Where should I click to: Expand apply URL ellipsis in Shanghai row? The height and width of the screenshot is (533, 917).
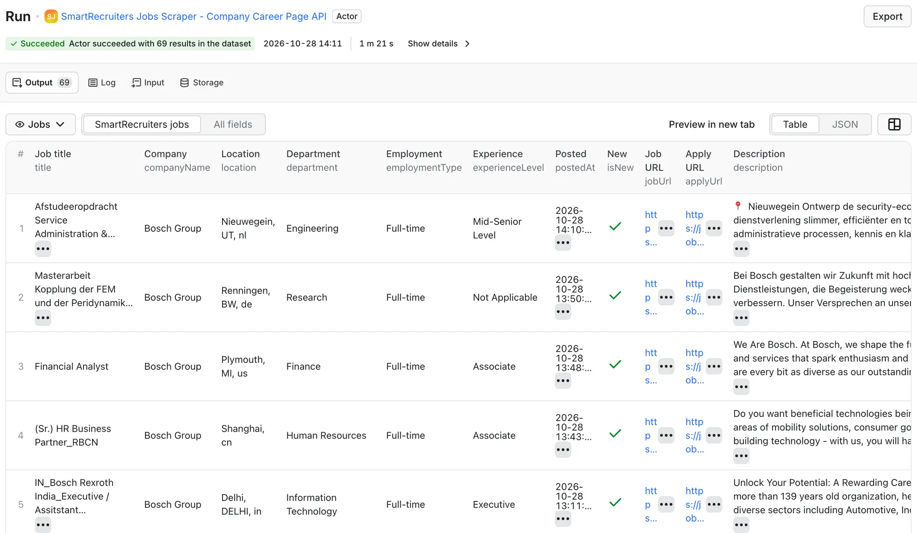coord(714,435)
